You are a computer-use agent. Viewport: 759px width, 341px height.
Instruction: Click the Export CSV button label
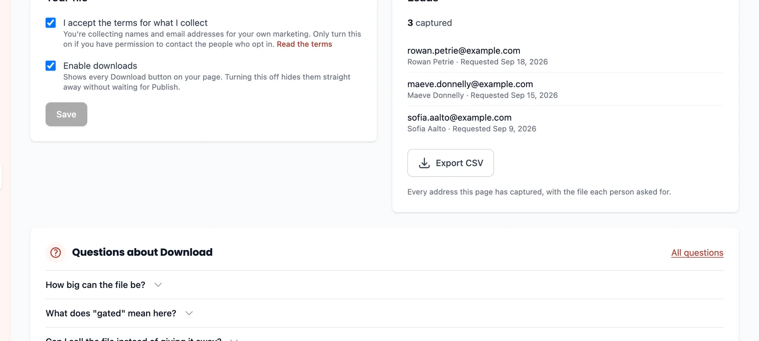tap(460, 163)
